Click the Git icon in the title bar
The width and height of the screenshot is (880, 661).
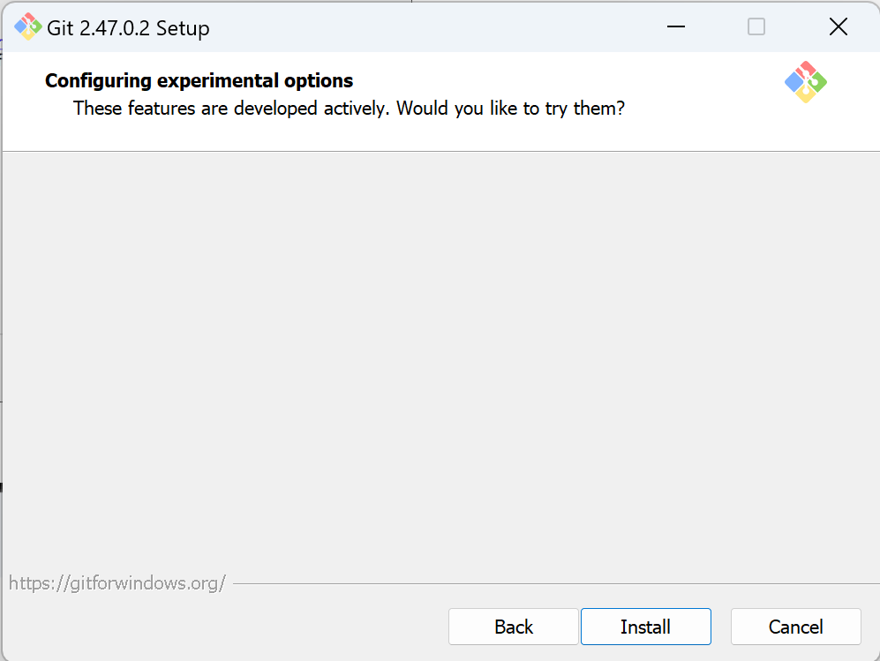tap(27, 27)
